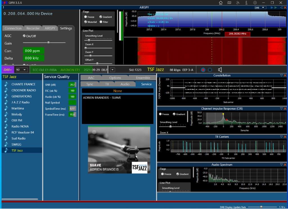Click the music note icon for SWIGG
The image size is (288, 209).
click(x=6, y=144)
